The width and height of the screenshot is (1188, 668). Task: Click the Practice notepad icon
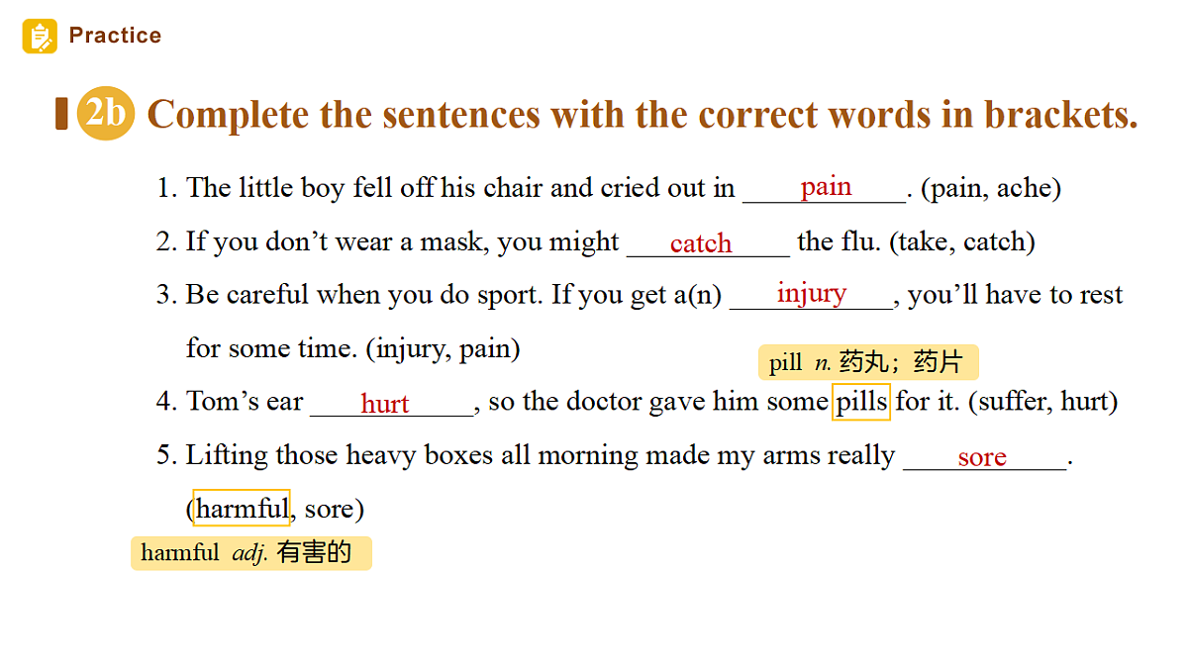[x=40, y=37]
